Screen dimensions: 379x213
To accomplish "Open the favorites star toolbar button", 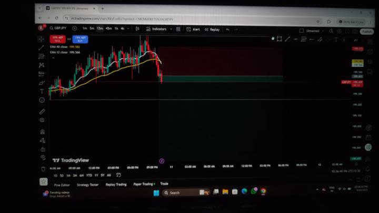I will click(44, 181).
